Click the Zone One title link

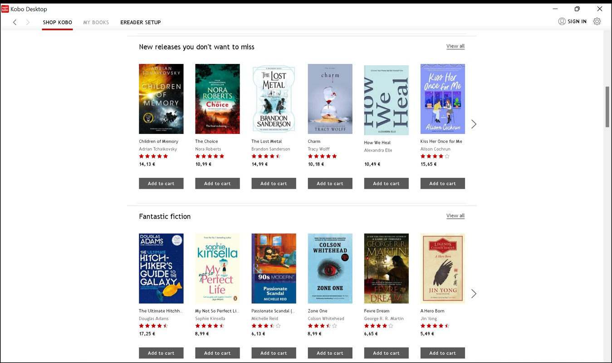pos(318,311)
